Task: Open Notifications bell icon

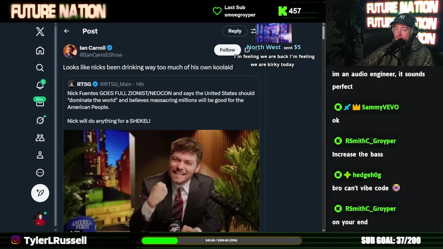Action: click(40, 85)
